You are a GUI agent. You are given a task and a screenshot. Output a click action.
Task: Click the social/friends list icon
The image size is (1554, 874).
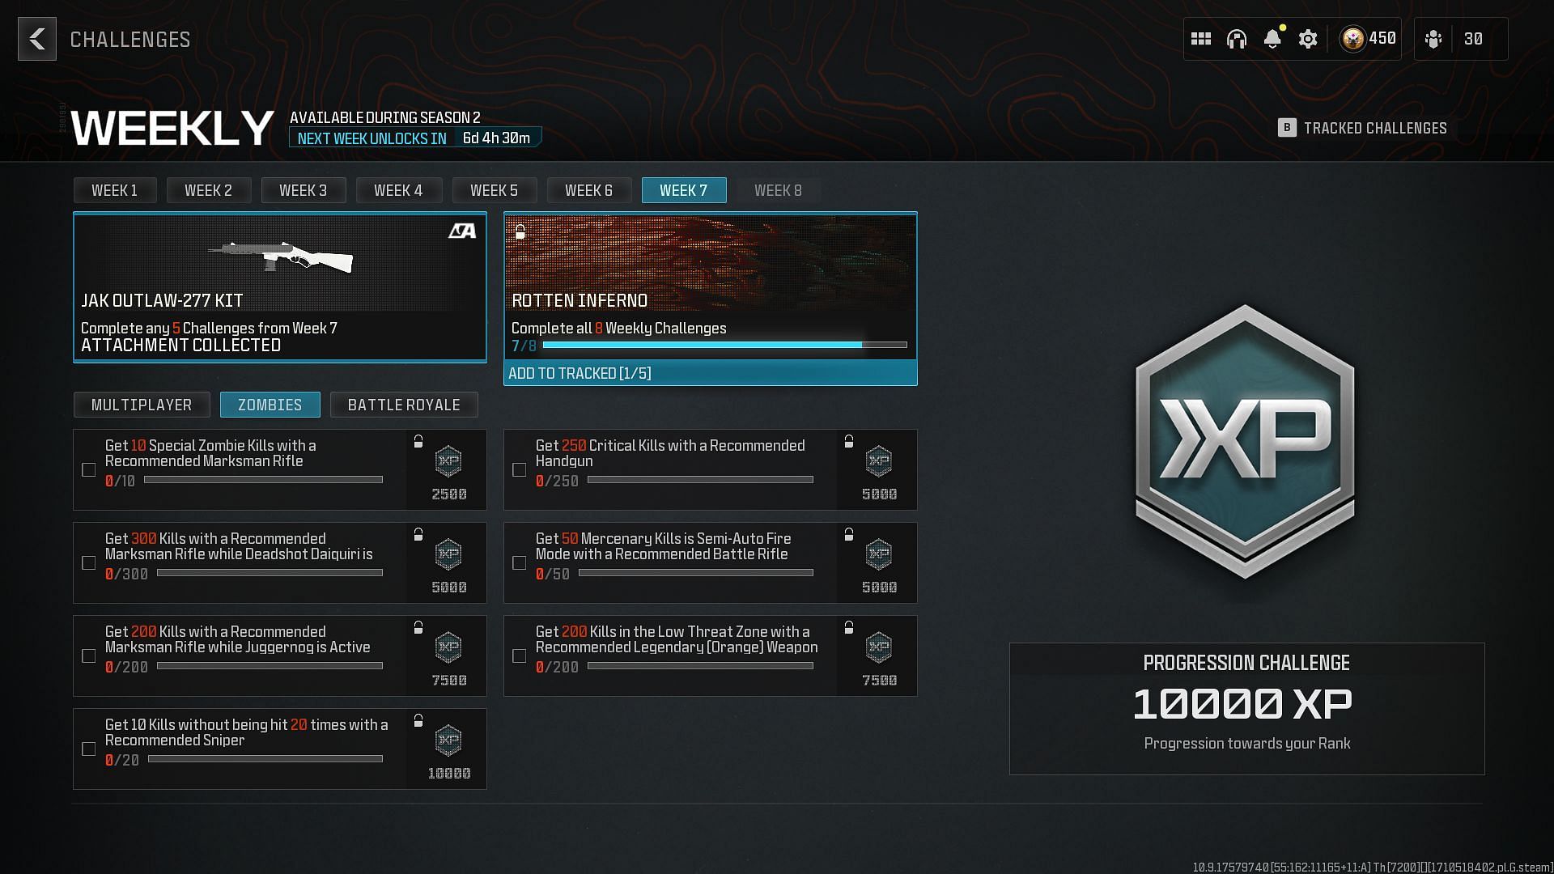point(1434,38)
